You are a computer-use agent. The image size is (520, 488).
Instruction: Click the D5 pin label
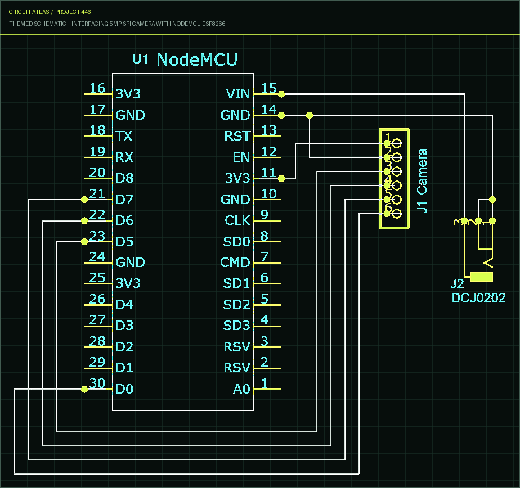pyautogui.click(x=125, y=242)
